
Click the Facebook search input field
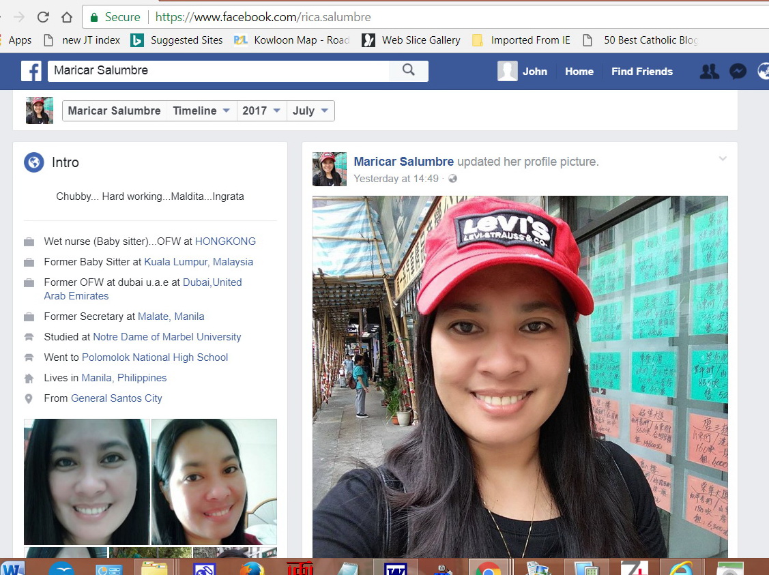pyautogui.click(x=218, y=70)
